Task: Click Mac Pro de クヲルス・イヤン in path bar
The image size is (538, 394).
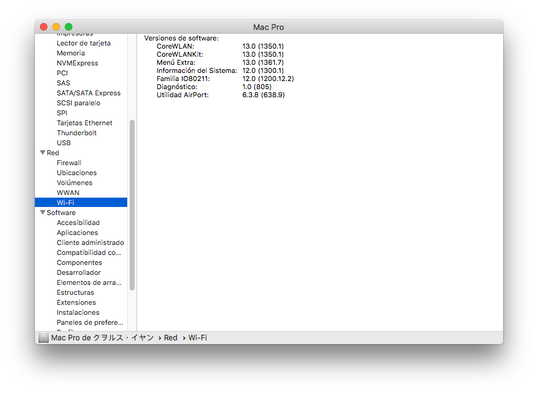Action: pos(102,338)
